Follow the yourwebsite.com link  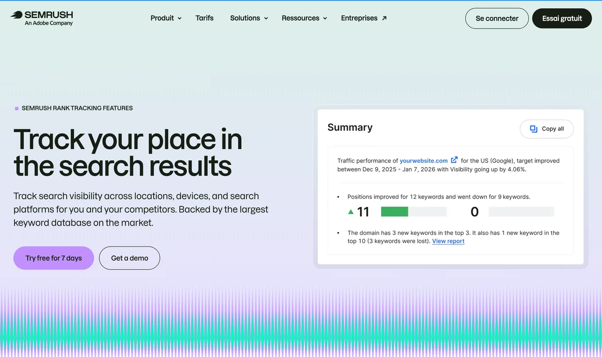tap(424, 161)
